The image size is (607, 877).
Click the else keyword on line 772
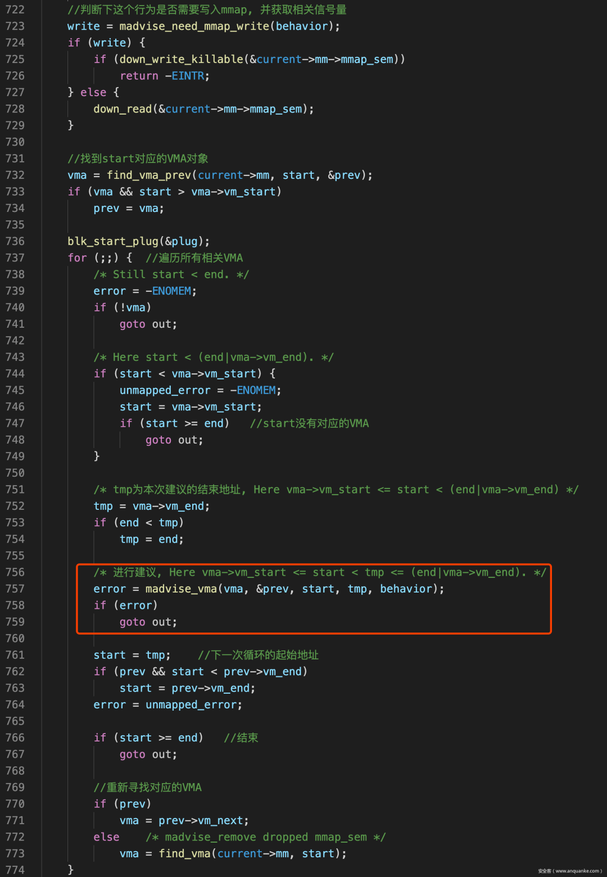point(106,838)
